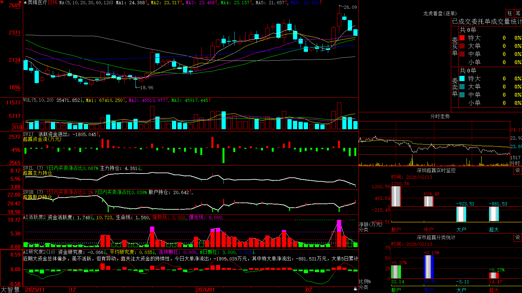This screenshot has height=293, width=522.
Task: Click the +0.37% 散户 bar in 分类统计
Action: click(x=396, y=272)
